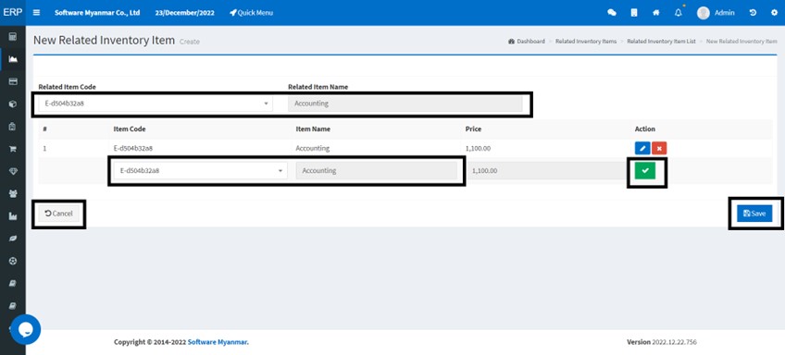Open notifications bell
Image resolution: width=785 pixels, height=355 pixels.
click(x=679, y=13)
